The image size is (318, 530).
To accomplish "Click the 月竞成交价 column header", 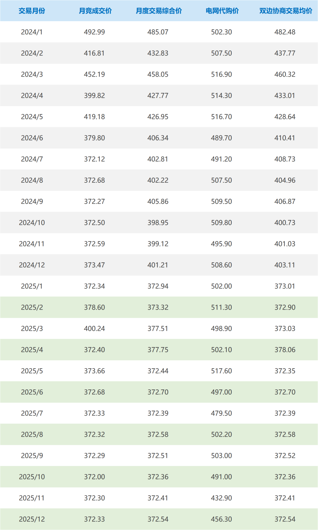I will click(x=95, y=11).
